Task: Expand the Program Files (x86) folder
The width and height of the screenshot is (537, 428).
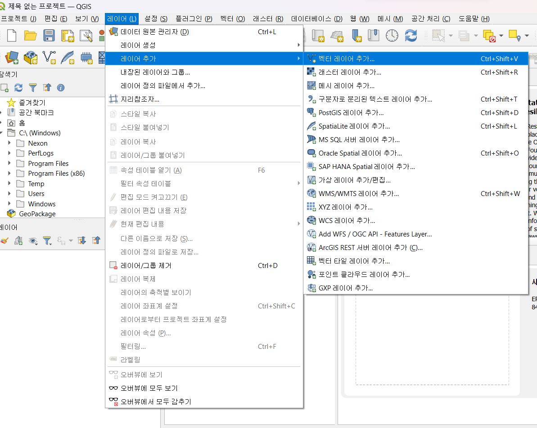Action: (9, 173)
